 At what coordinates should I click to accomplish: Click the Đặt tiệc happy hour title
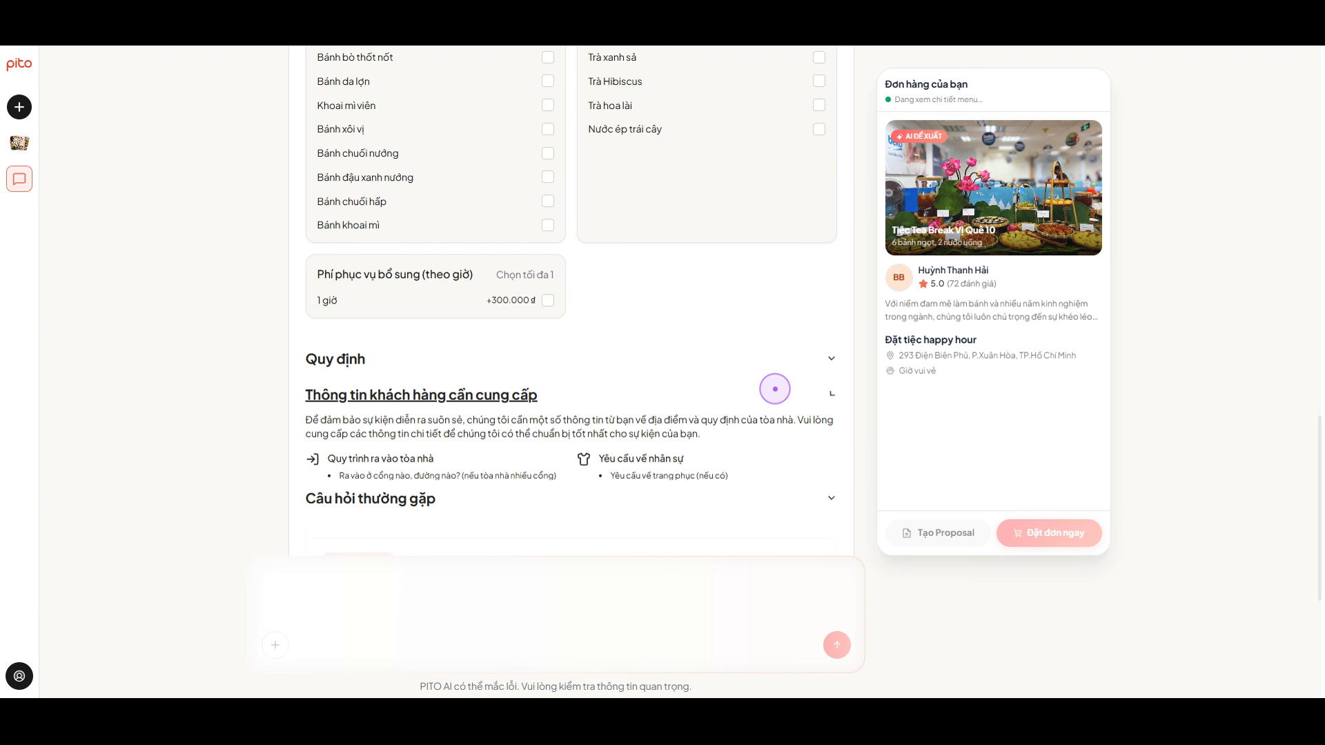pos(931,339)
